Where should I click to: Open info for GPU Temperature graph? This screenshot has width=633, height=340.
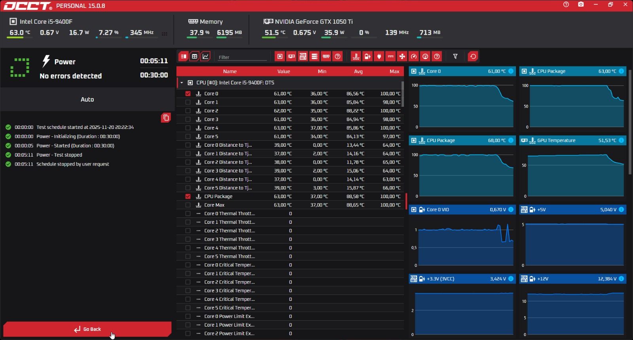(x=621, y=140)
